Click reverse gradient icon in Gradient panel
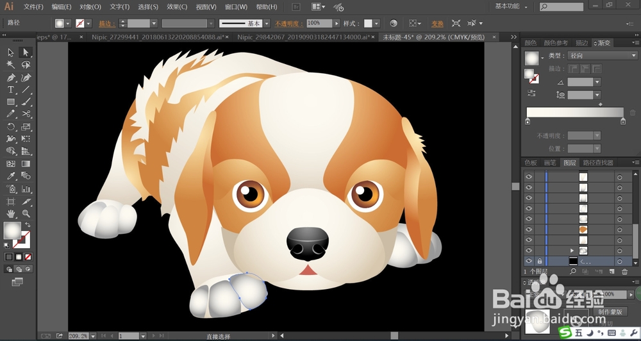The height and width of the screenshot is (341, 641). (x=531, y=93)
